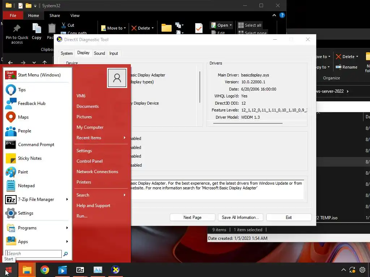Click the update refresh tray icon
Screen dimensions: 370x277
click(352, 270)
